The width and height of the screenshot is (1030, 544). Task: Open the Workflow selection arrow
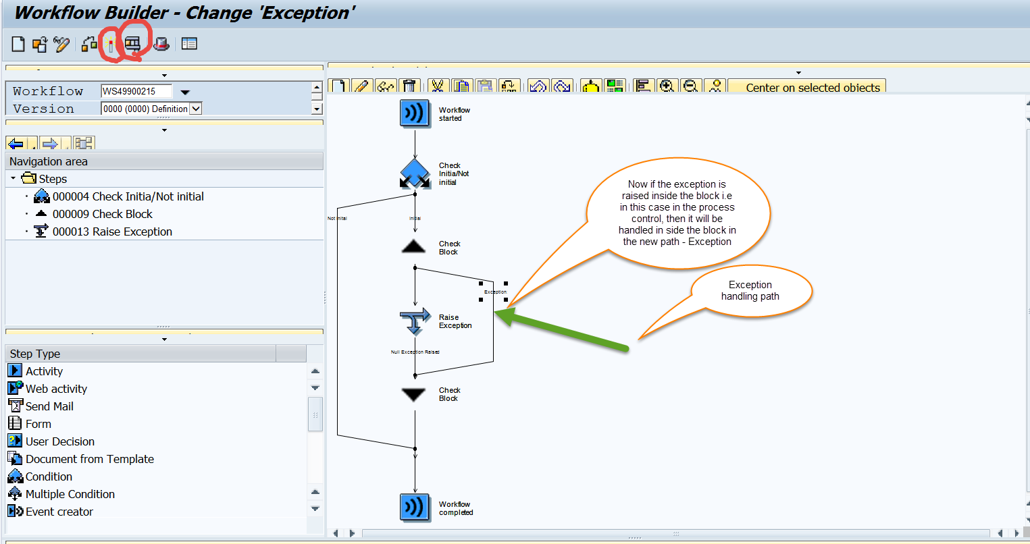pos(185,92)
